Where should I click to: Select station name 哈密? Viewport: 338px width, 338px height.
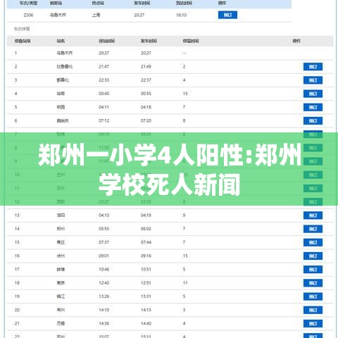coord(61,94)
